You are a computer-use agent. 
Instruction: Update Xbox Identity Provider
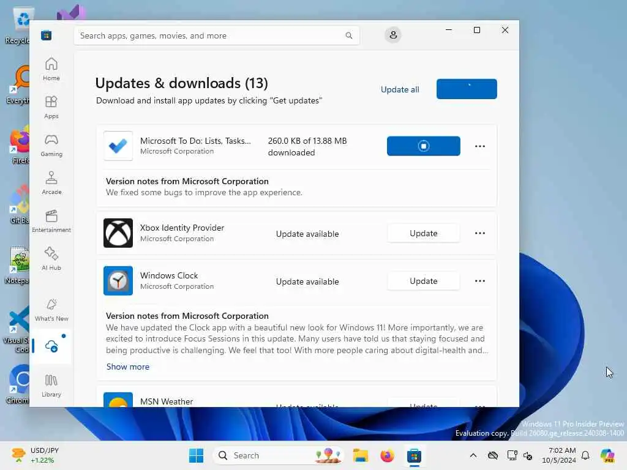pyautogui.click(x=424, y=233)
